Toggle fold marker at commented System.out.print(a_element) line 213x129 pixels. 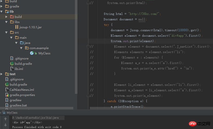pyautogui.click(x=88, y=96)
